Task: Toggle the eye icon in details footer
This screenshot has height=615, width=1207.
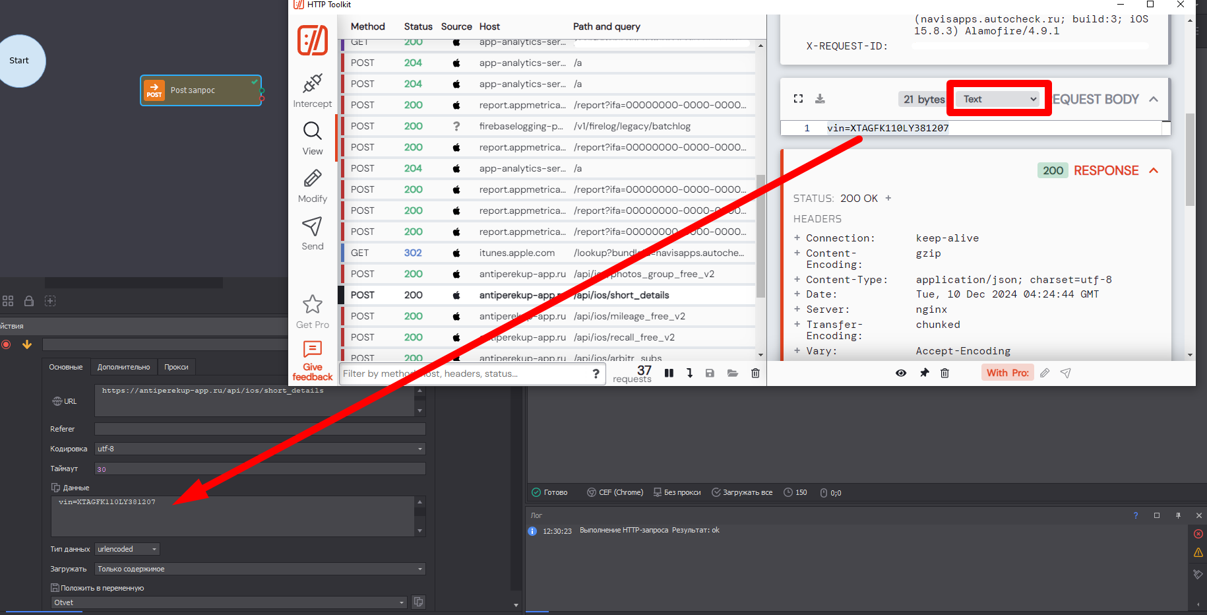Action: click(900, 373)
